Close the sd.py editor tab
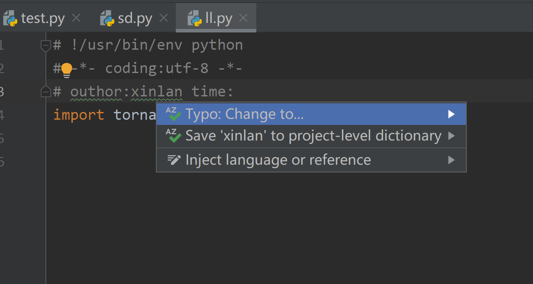 click(x=164, y=18)
